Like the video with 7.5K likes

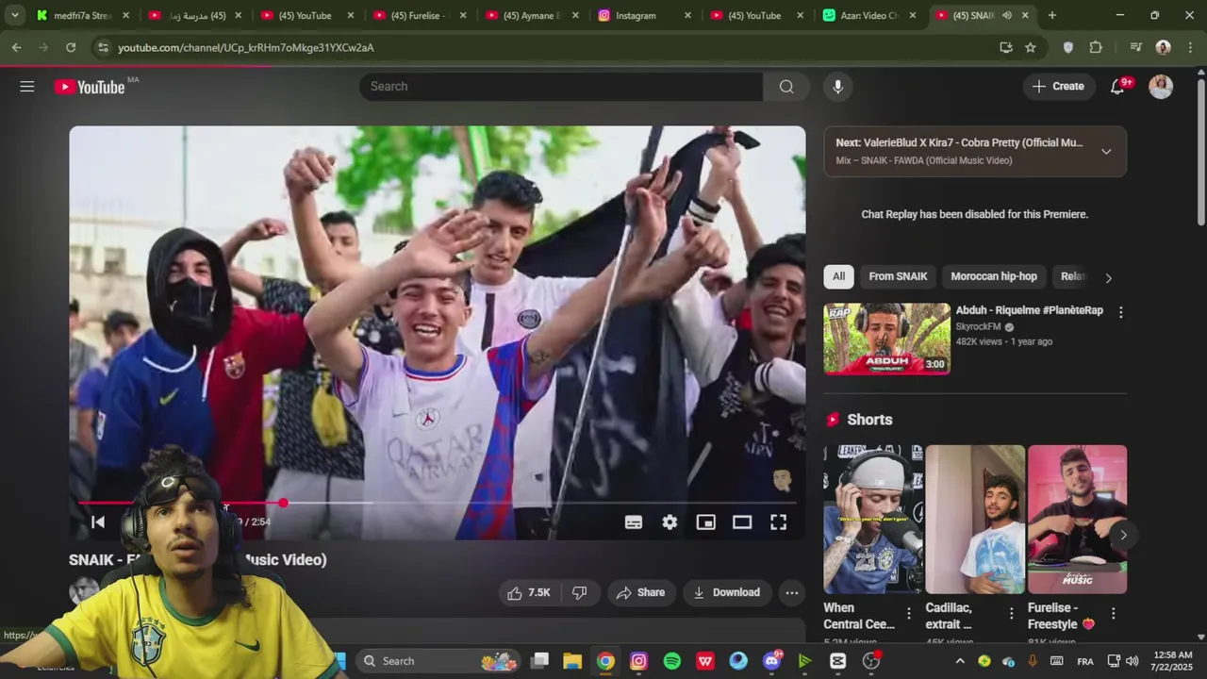pos(528,592)
